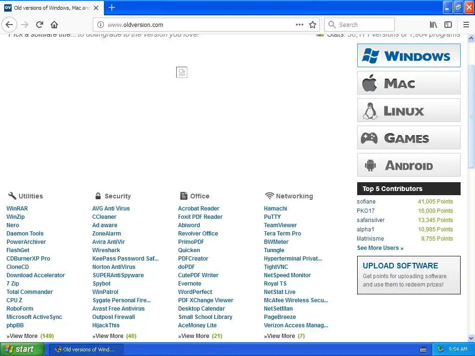This screenshot has height=356, width=475.
Task: Click the Security padlock icon
Action: (x=98, y=196)
